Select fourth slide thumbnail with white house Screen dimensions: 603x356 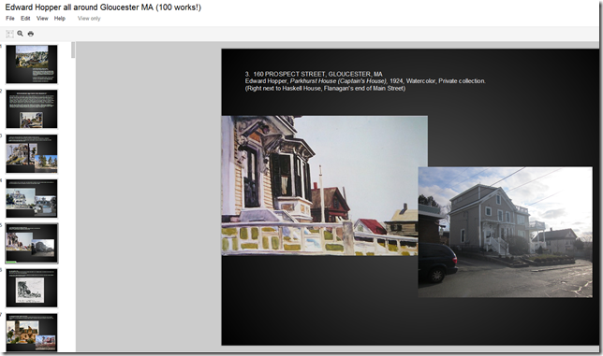pyautogui.click(x=32, y=198)
